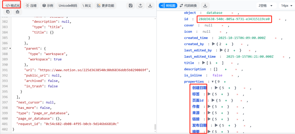
Task: Add item to description with green plus
Action: coord(226,69)
